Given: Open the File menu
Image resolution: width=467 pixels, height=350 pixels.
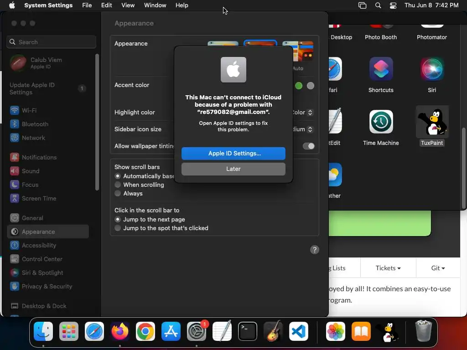Looking at the screenshot, I should pos(87,5).
